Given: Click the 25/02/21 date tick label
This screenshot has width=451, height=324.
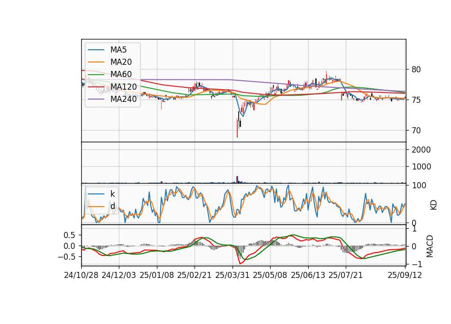Looking at the screenshot, I should click(x=194, y=275).
